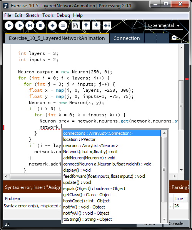Pick notify() : void entry

coord(112,207)
